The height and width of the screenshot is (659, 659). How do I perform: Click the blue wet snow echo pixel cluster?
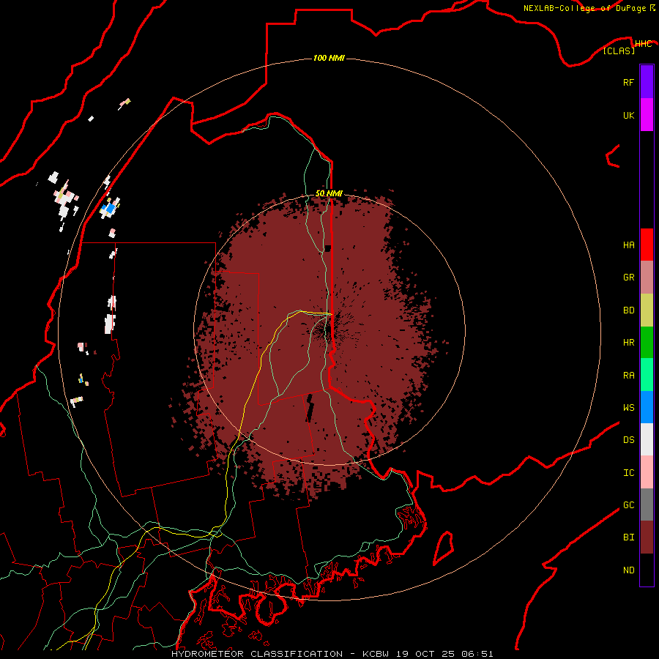pyautogui.click(x=111, y=208)
